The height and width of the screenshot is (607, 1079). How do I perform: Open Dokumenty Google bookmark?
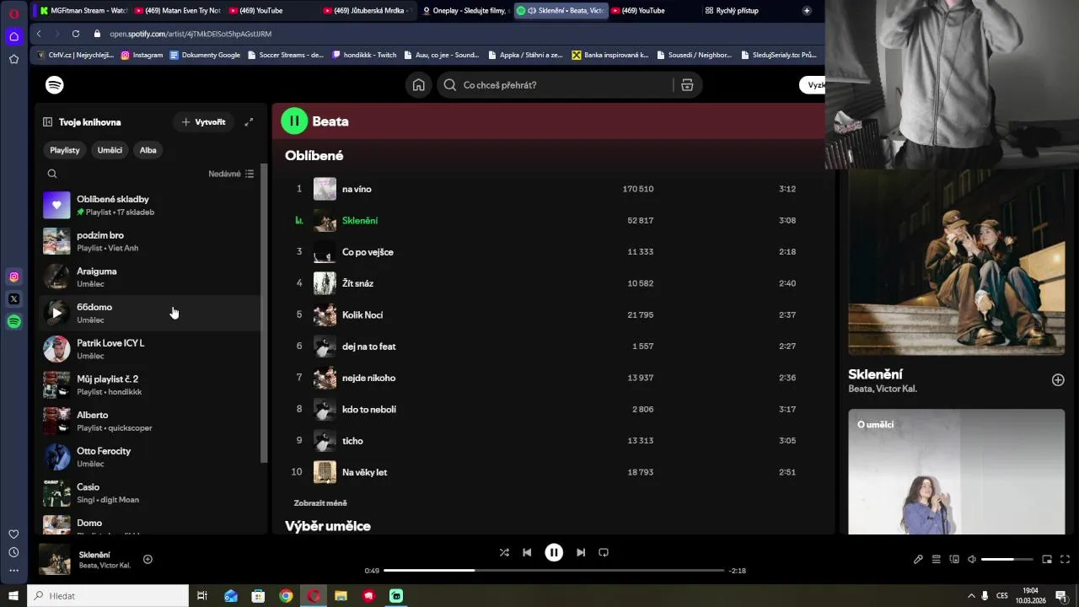click(205, 55)
